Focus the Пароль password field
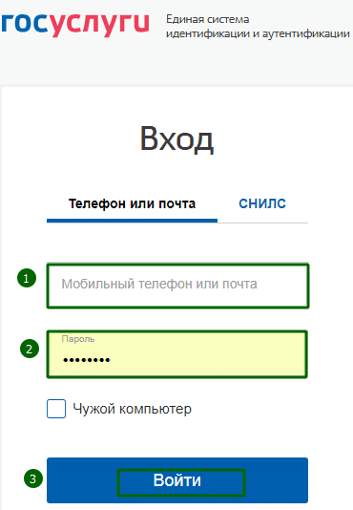The image size is (353, 510). point(177,354)
